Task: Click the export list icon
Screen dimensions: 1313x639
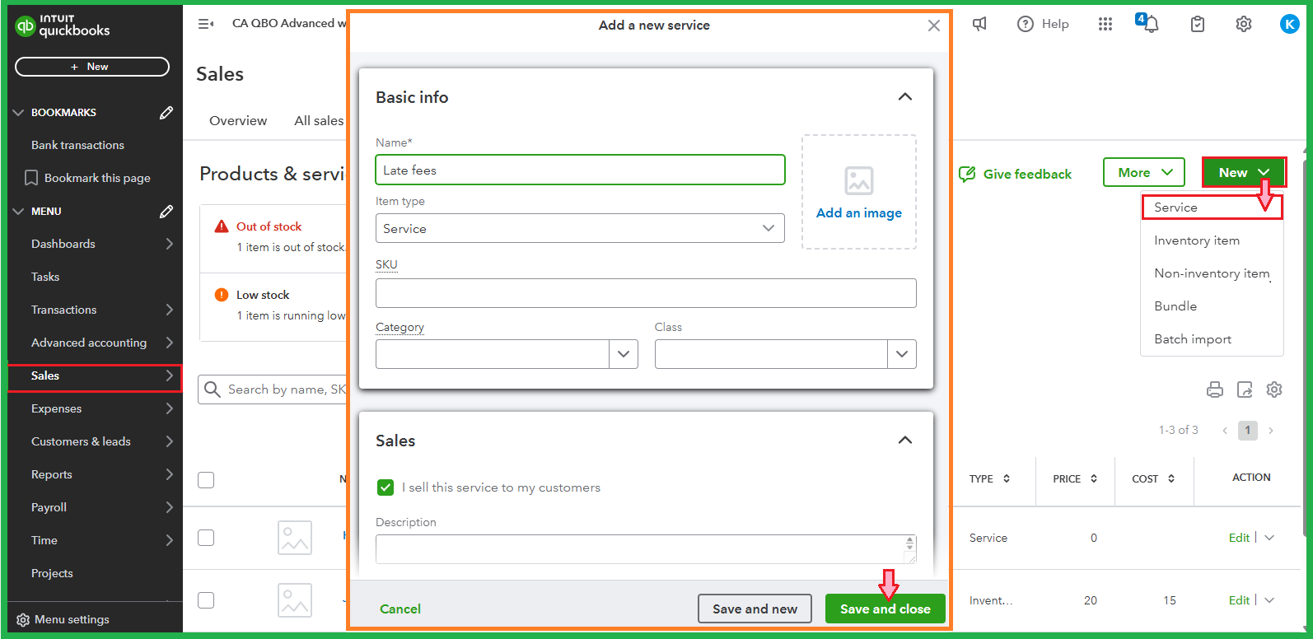Action: pos(1245,389)
